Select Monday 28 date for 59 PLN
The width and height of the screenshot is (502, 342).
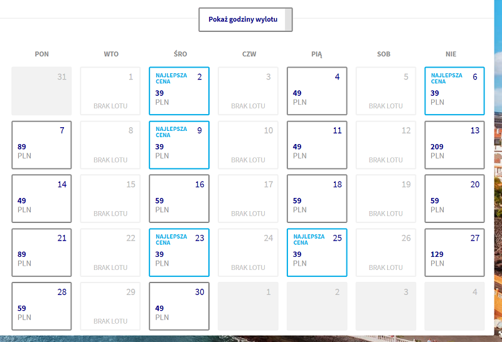tap(41, 306)
